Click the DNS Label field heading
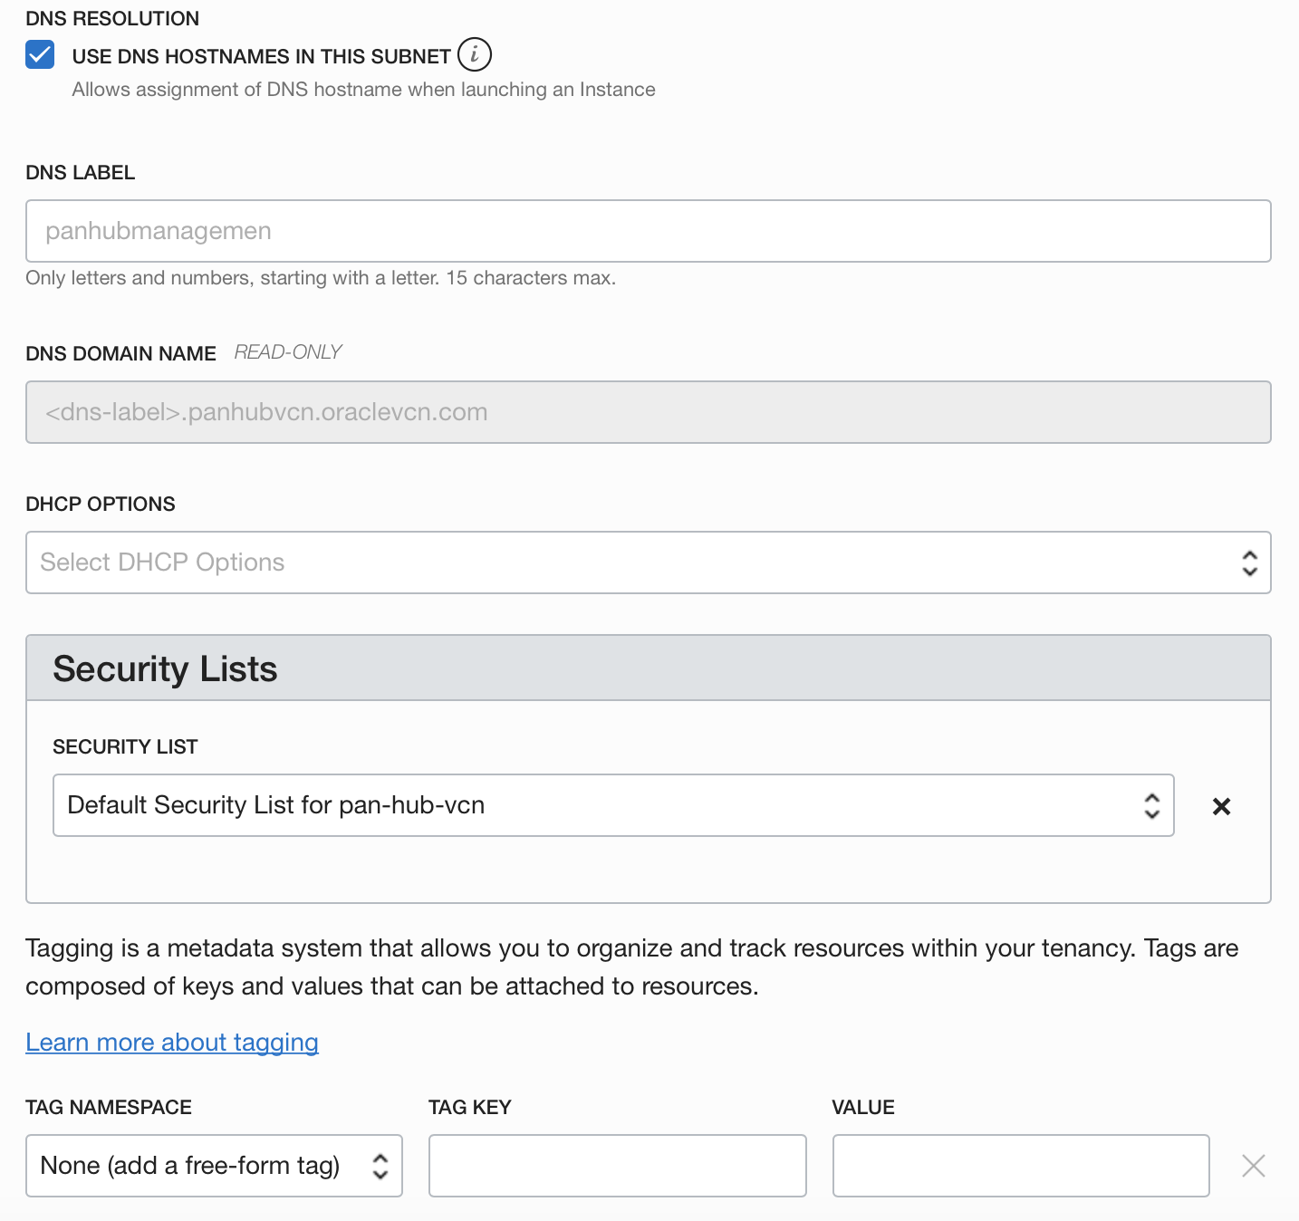This screenshot has height=1221, width=1299. tap(81, 172)
